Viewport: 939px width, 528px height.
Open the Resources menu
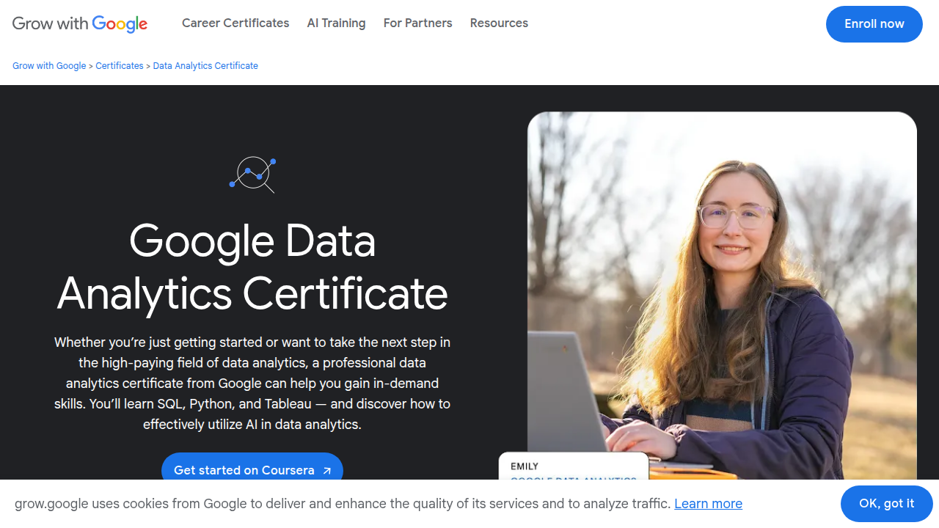coord(499,23)
